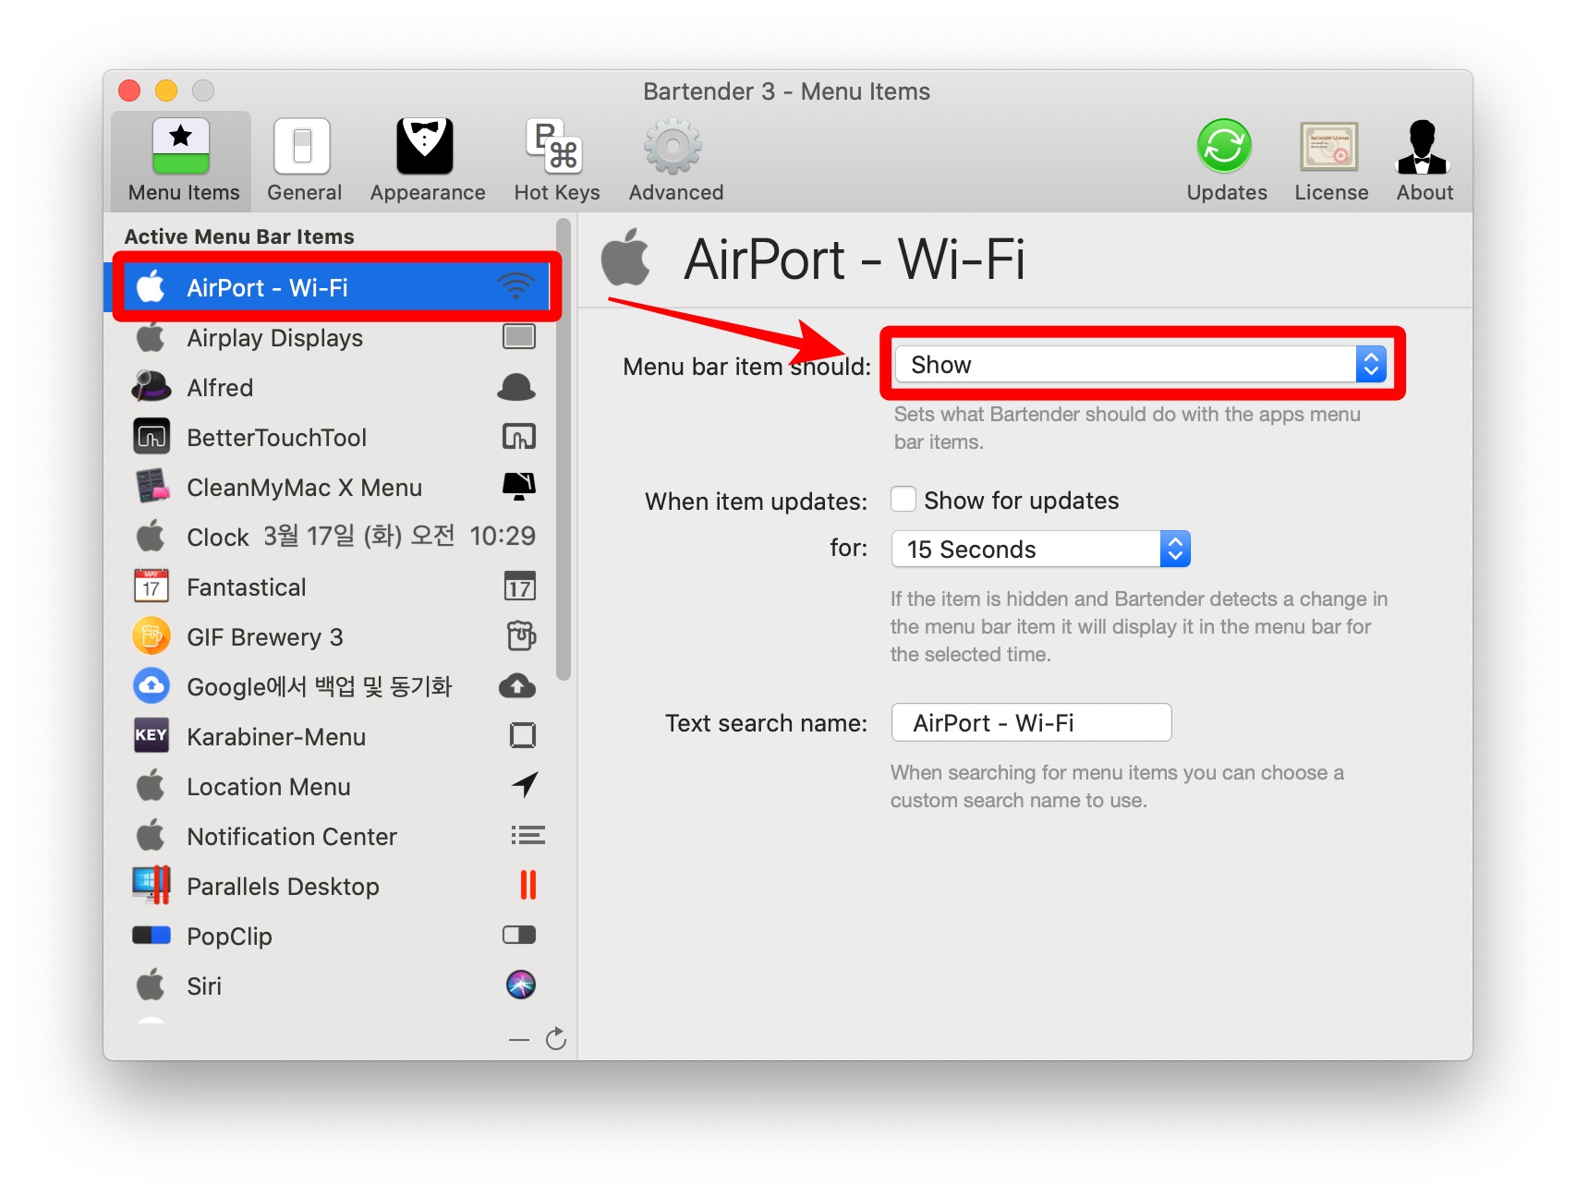1576x1197 pixels.
Task: Click the large Apple logo header icon
Action: [626, 258]
